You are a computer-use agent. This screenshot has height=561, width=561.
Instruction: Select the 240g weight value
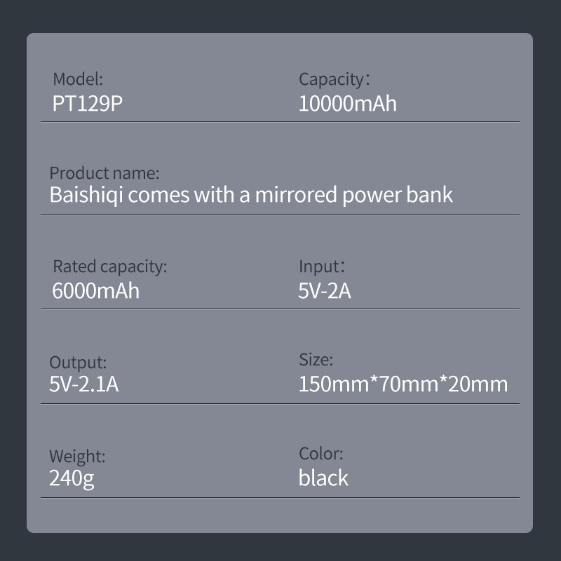[72, 478]
